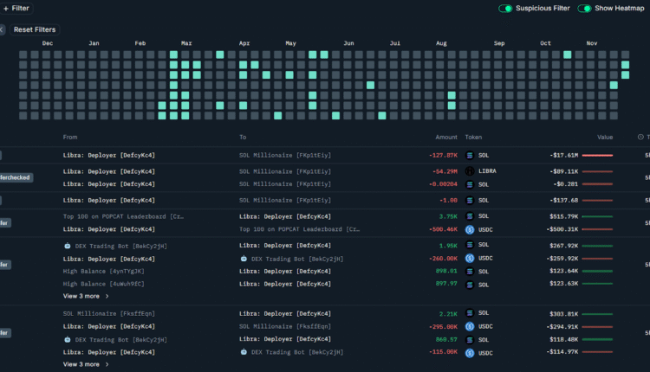Sort by the Value column header
This screenshot has height=372, width=650.
tap(604, 137)
